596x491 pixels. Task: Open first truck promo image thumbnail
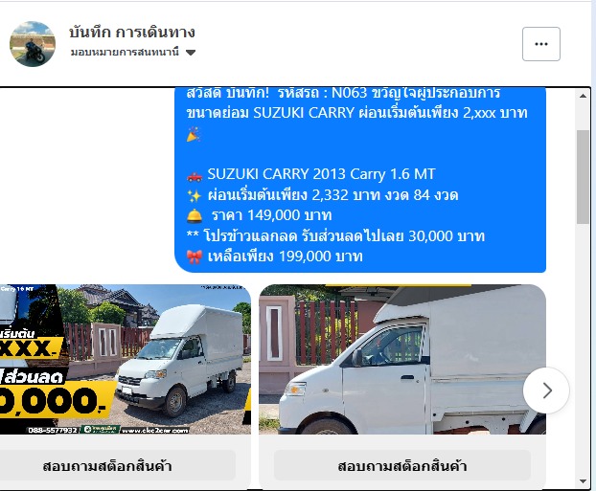coord(126,359)
